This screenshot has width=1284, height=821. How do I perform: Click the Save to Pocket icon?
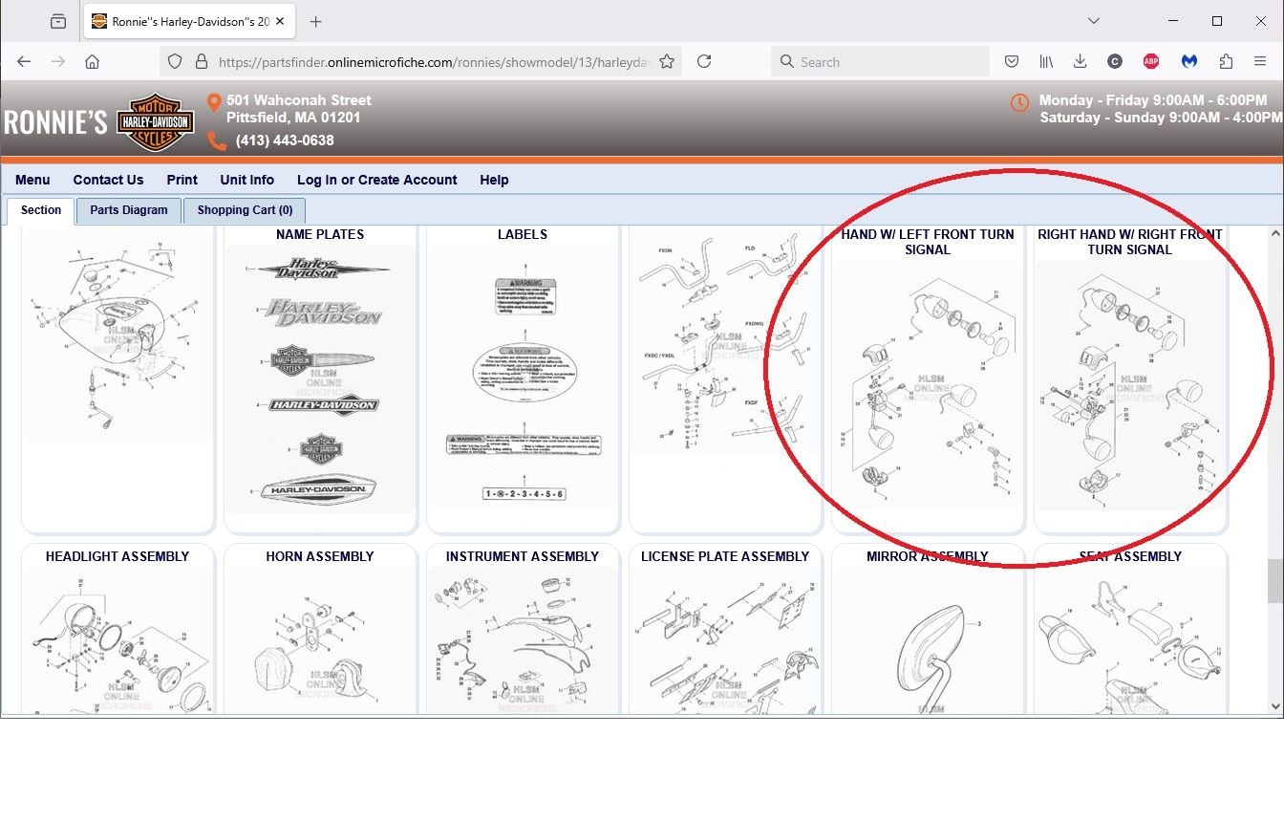pyautogui.click(x=1012, y=61)
